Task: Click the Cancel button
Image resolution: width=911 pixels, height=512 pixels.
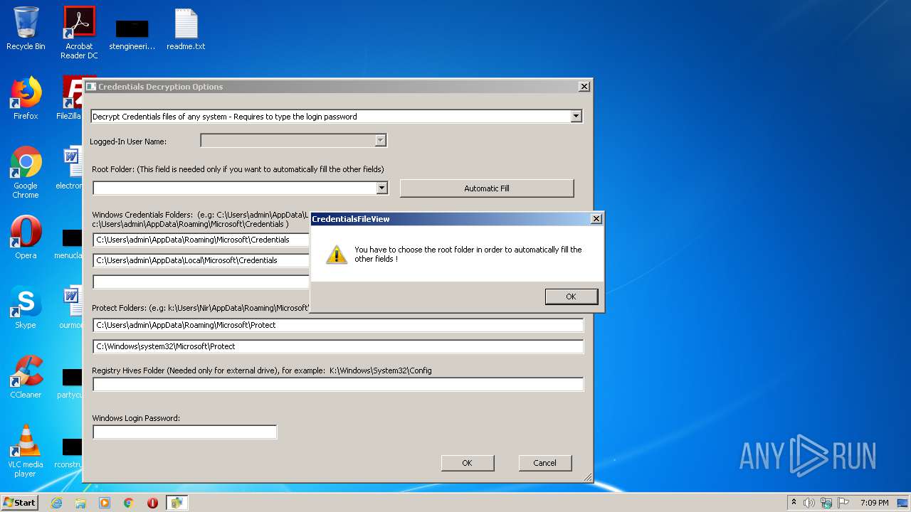Action: (x=545, y=463)
